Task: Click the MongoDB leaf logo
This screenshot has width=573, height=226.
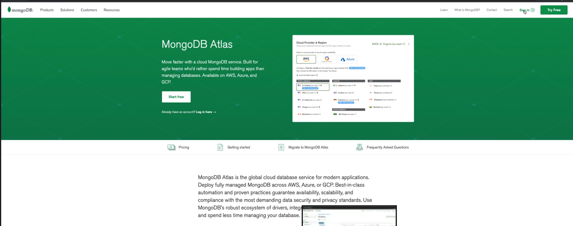Action: 9,9
